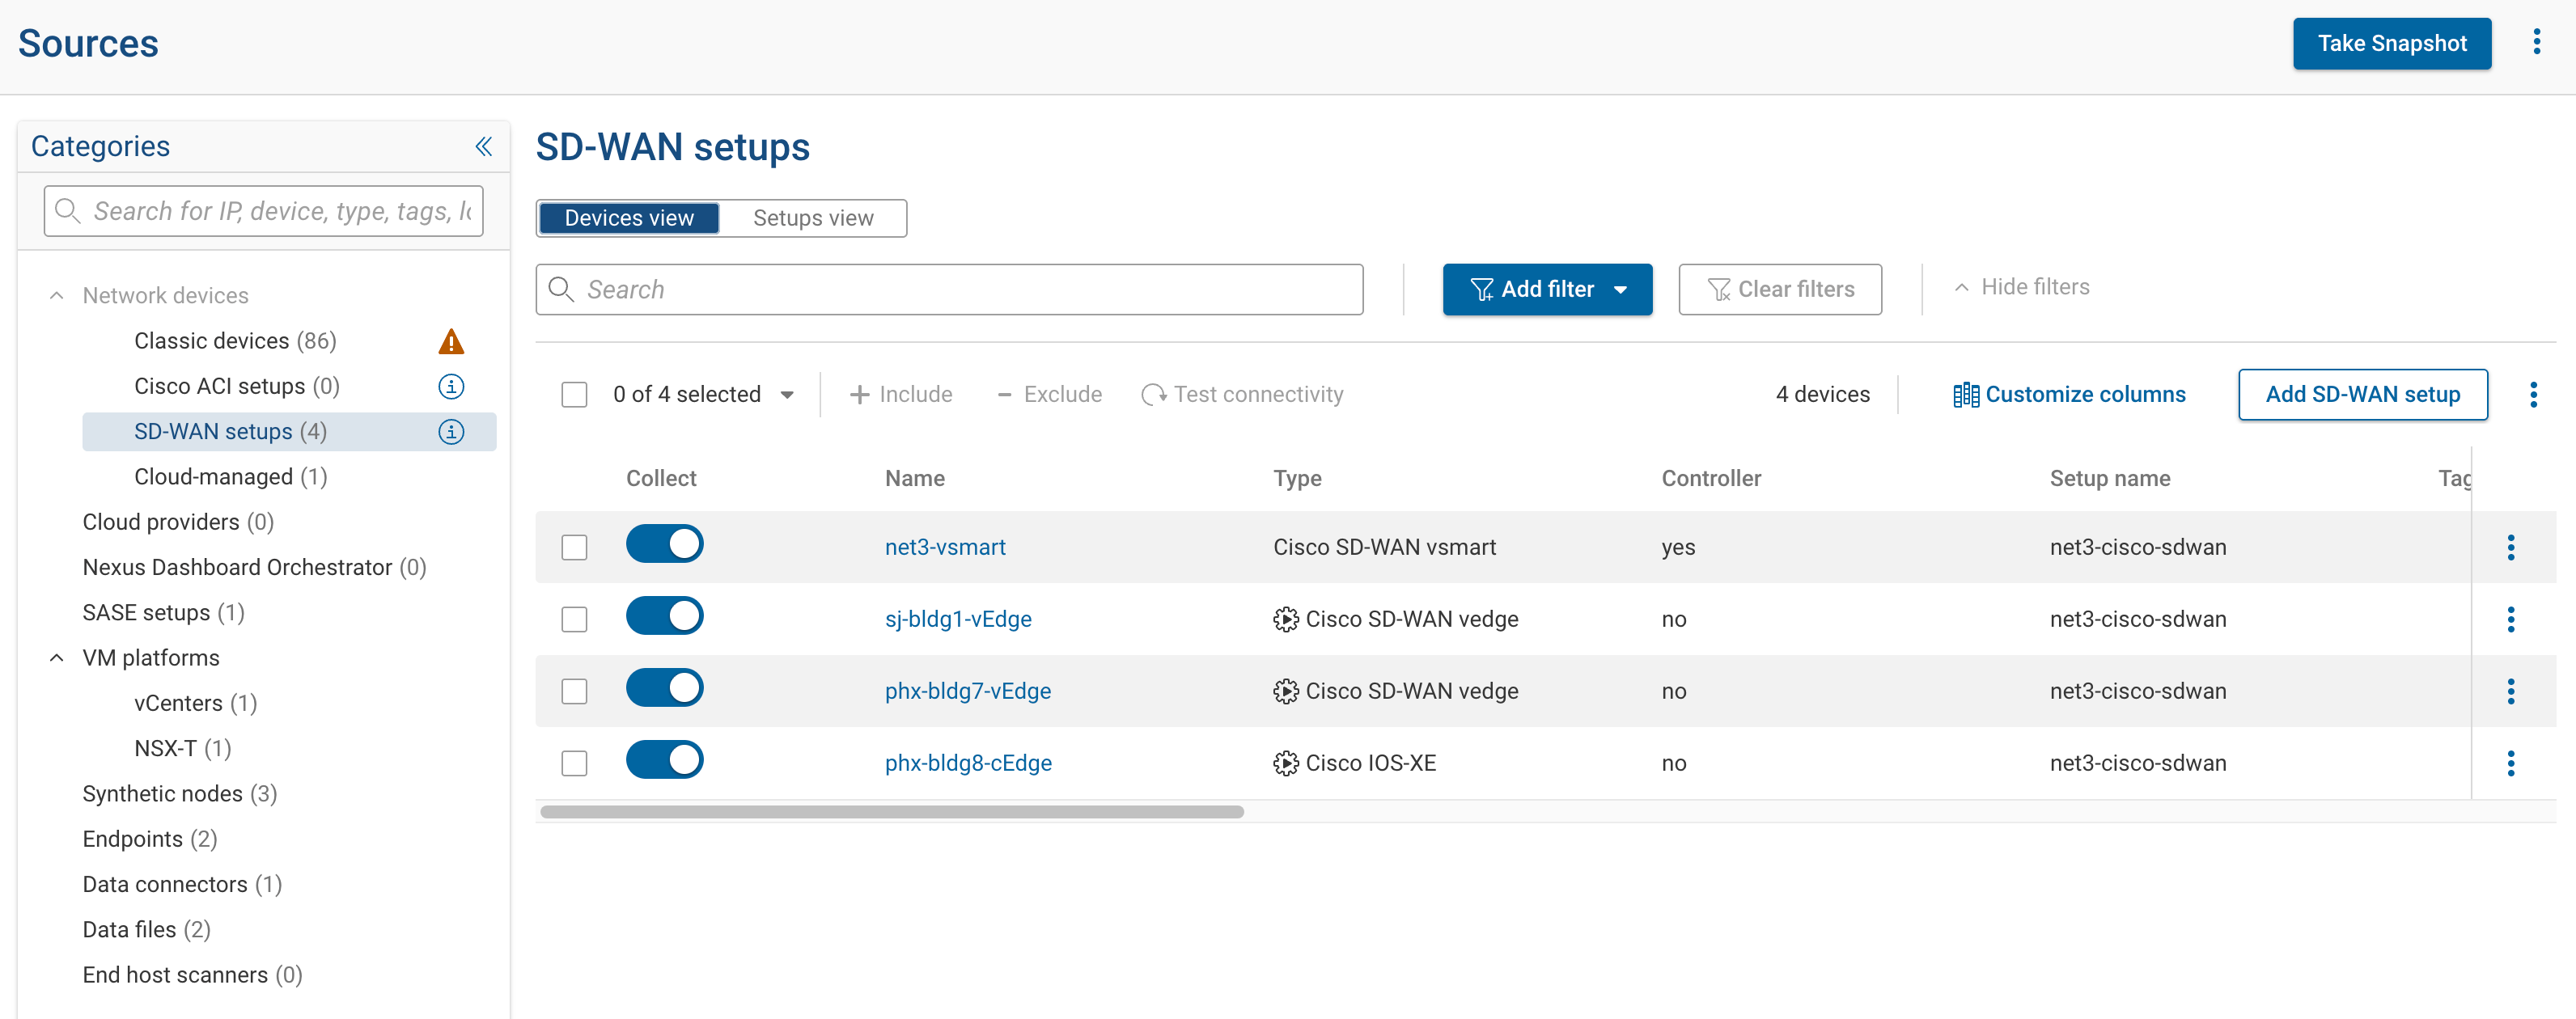Focus the devices Search input field
Image resolution: width=2576 pixels, height=1019 pixels.
click(949, 290)
